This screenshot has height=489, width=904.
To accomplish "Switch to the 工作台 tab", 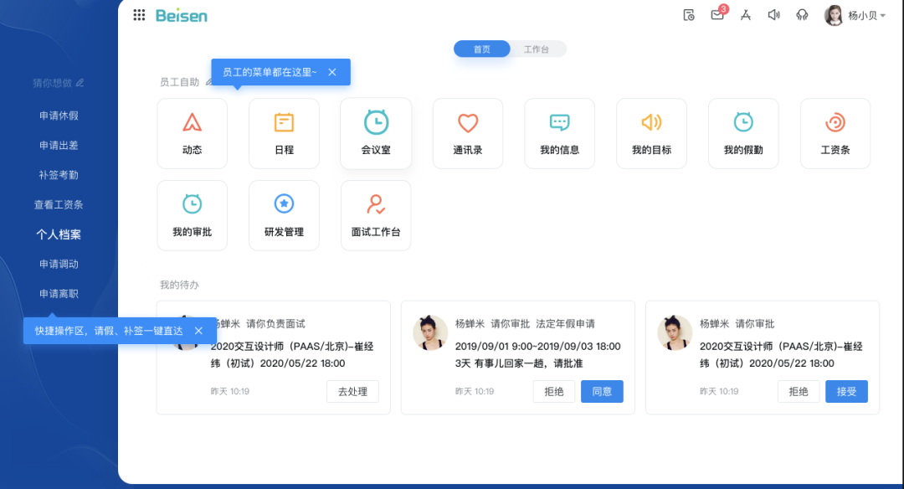I will [537, 49].
